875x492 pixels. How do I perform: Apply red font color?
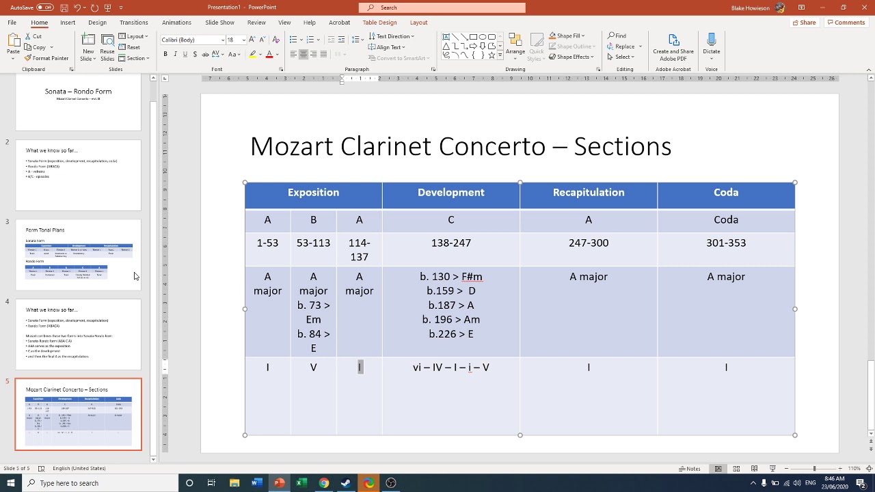click(269, 54)
